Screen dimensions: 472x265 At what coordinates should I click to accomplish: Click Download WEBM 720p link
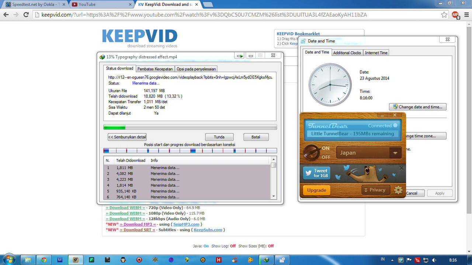click(x=125, y=208)
